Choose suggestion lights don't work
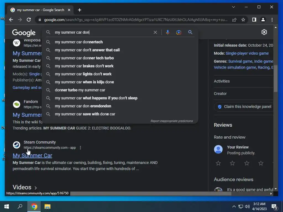This screenshot has width=283, height=212. pos(120,74)
